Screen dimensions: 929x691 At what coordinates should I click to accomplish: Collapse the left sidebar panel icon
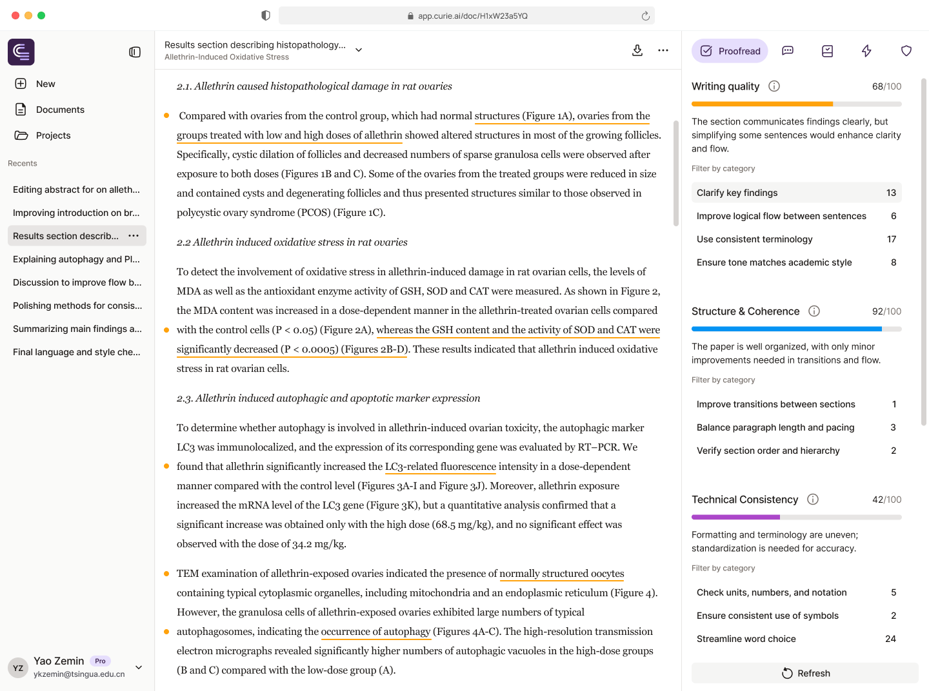click(x=135, y=52)
